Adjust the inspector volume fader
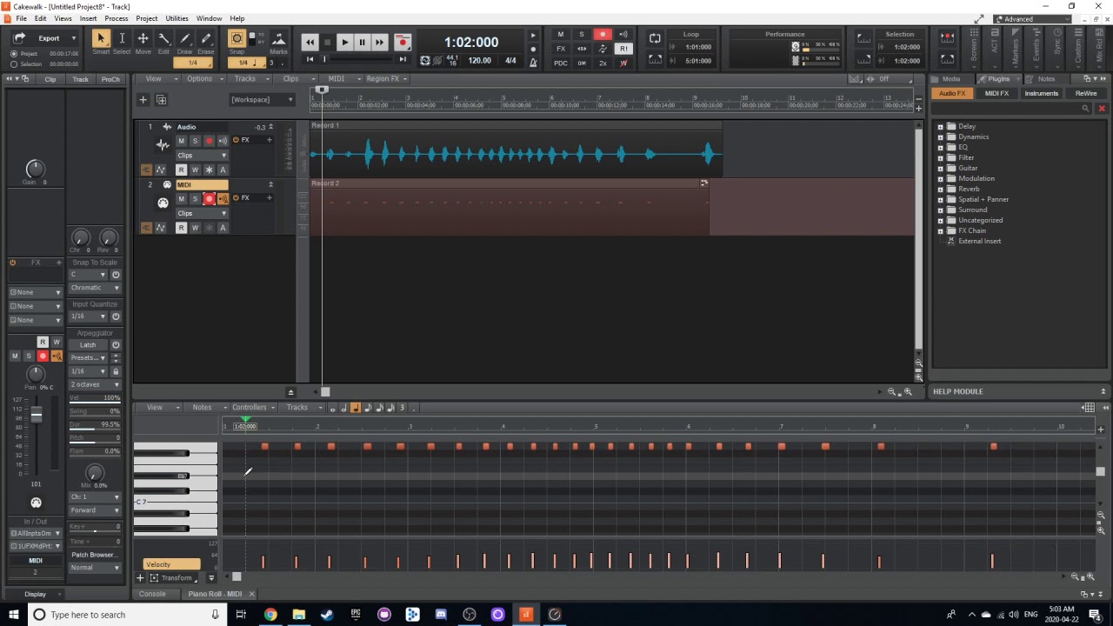Screen dimensions: 1113x626 [x=37, y=416]
